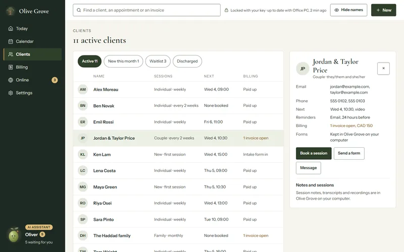Open client Maya Green

point(178,187)
